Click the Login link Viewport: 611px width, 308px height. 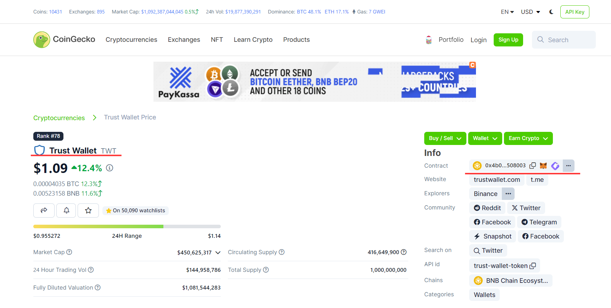(478, 40)
